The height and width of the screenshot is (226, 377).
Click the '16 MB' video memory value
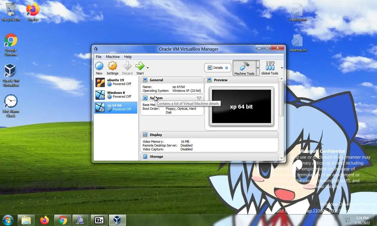[185, 142]
